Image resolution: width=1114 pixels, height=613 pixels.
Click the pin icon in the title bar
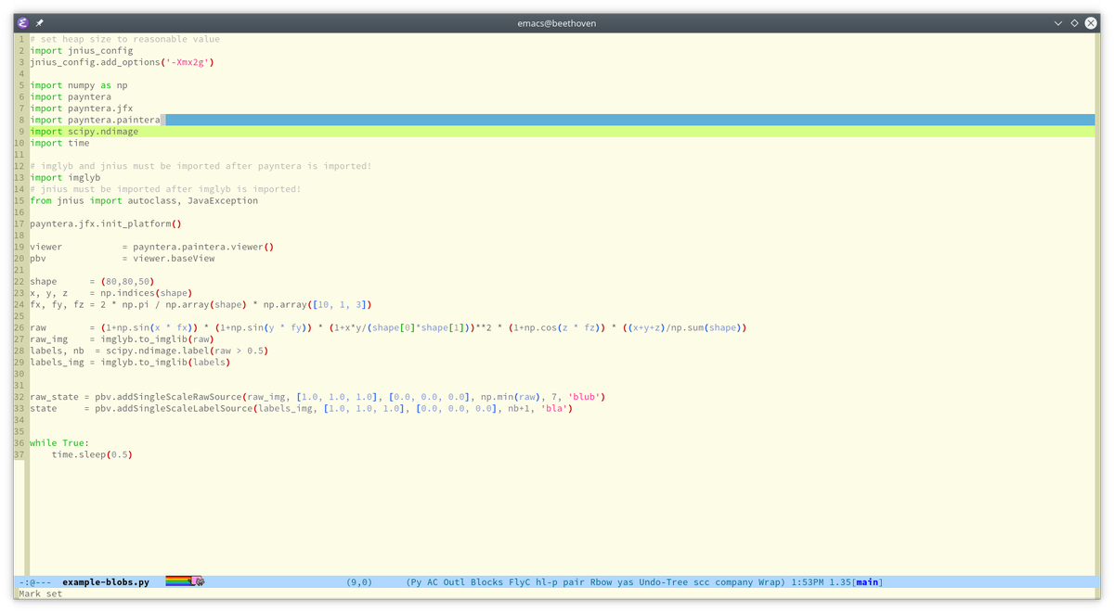coord(39,23)
